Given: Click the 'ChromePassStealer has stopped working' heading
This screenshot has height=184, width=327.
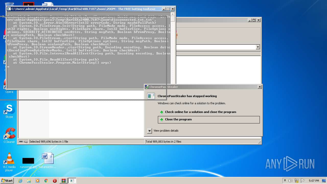Looking at the screenshot, I should click(187, 96).
